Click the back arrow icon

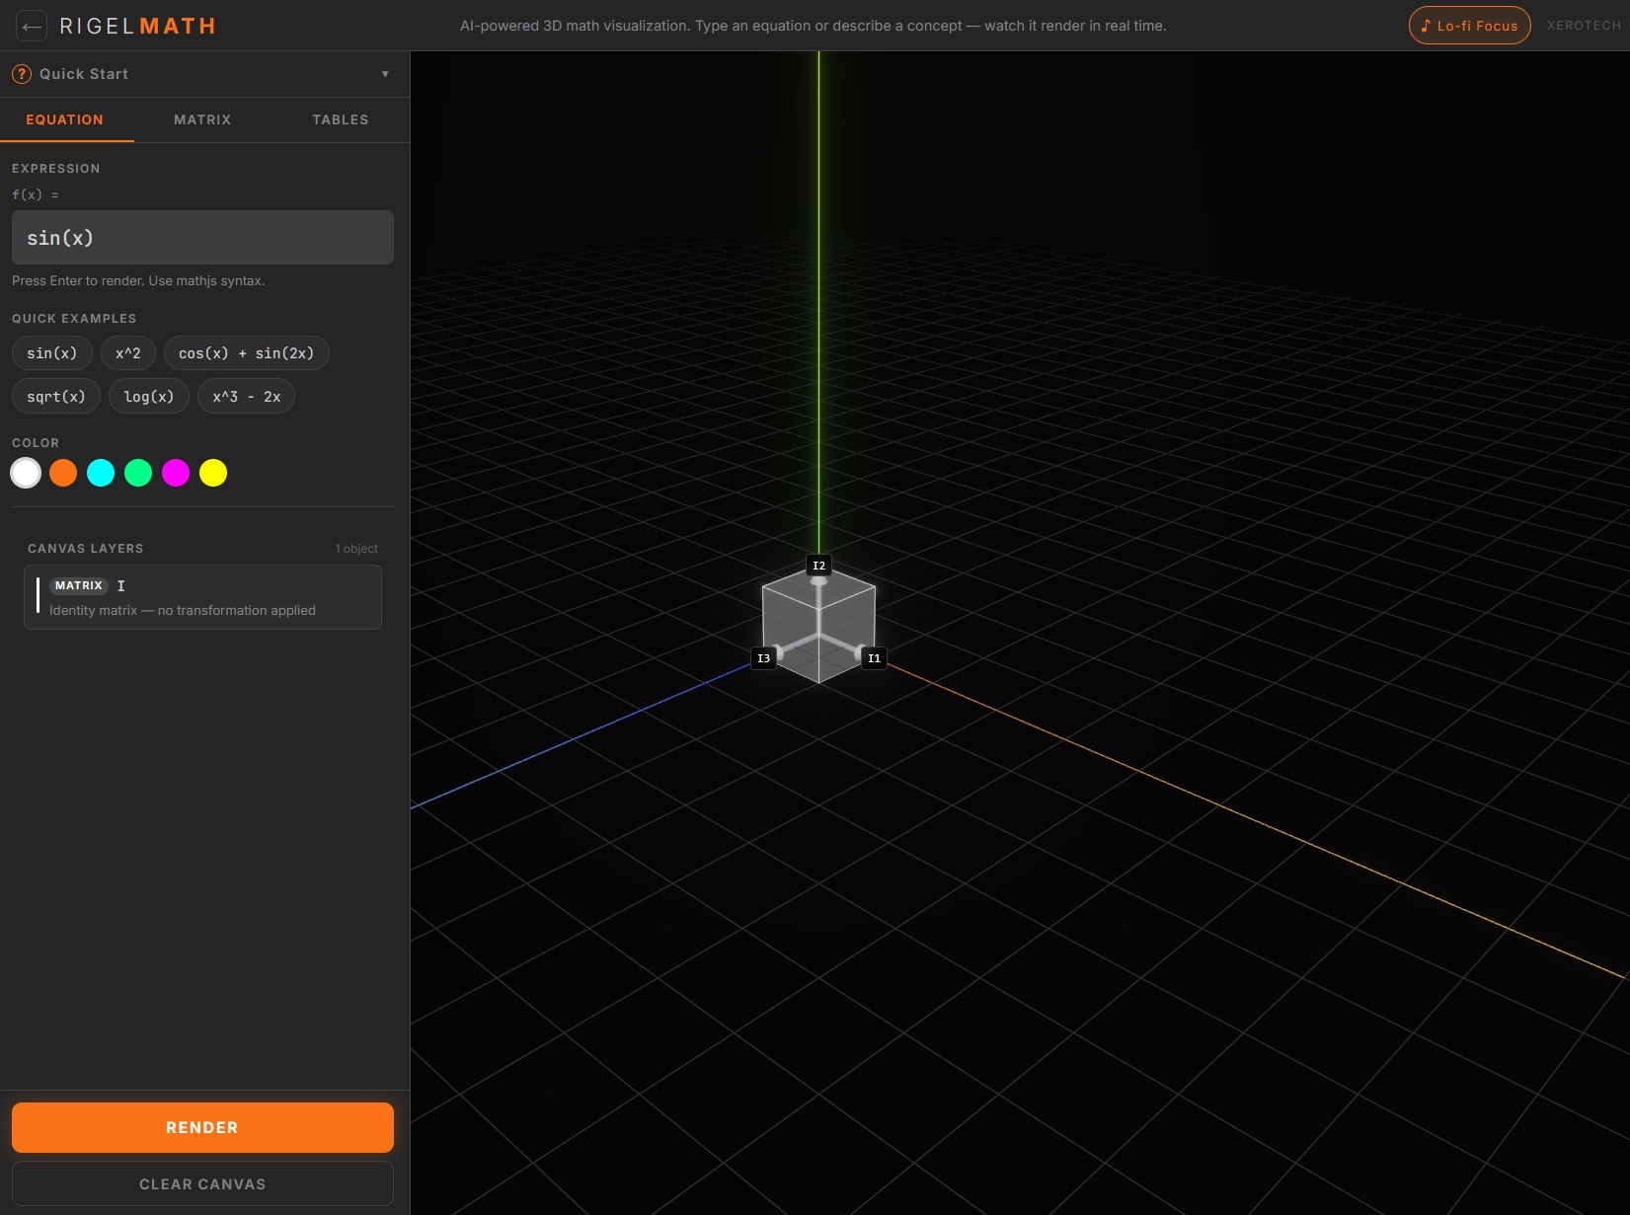pyautogui.click(x=32, y=26)
